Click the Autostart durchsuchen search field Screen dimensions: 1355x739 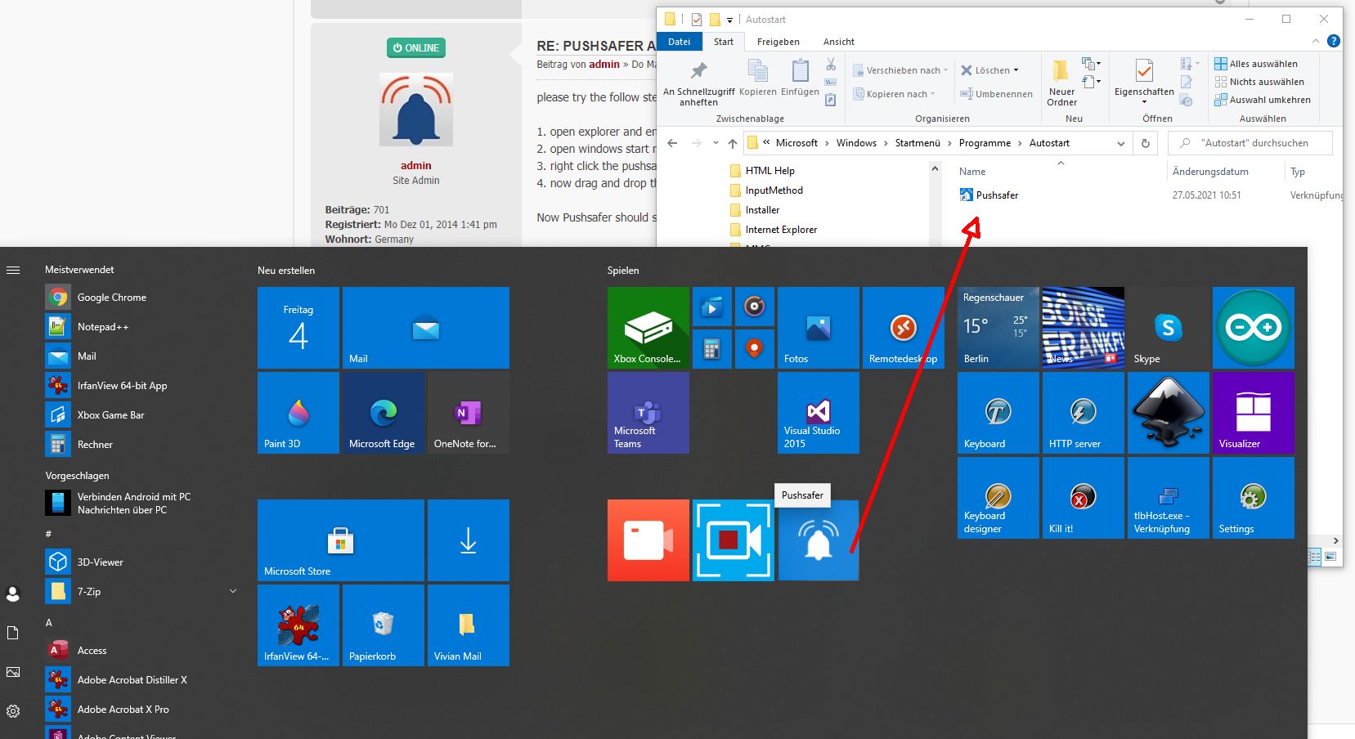pyautogui.click(x=1251, y=143)
